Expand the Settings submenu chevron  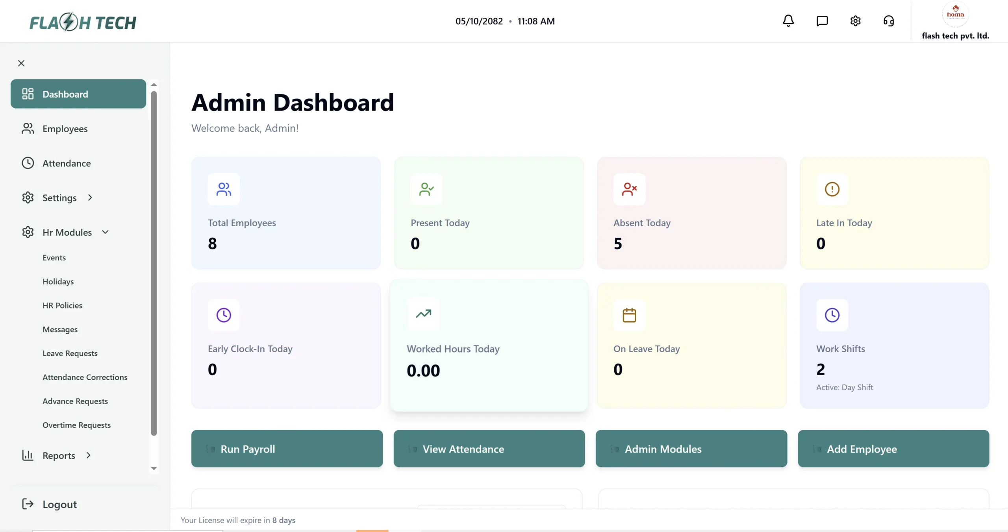tap(90, 198)
